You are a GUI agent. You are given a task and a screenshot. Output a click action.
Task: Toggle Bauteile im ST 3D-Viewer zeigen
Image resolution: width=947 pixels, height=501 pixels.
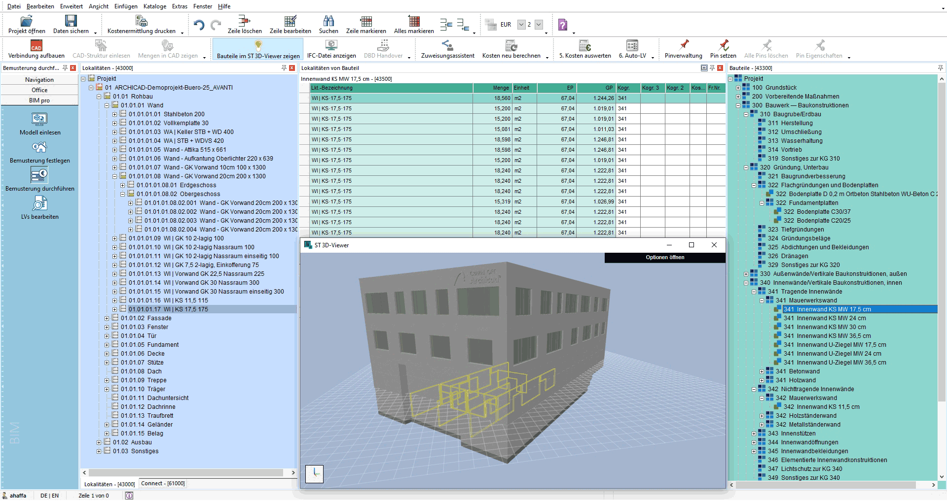coord(258,49)
